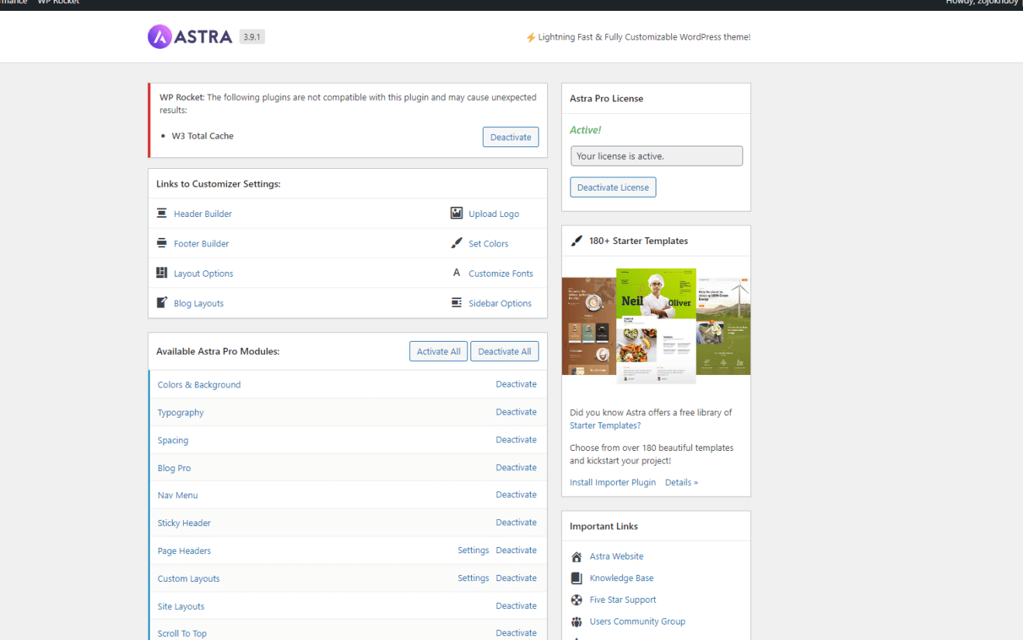Click the Customize Fonts letter icon
This screenshot has width=1023, height=640.
click(456, 273)
